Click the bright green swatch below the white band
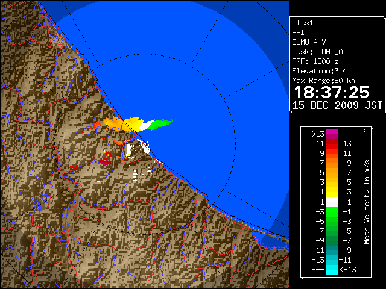Image resolution: width=386 pixels, height=289 pixels. pos(332,211)
